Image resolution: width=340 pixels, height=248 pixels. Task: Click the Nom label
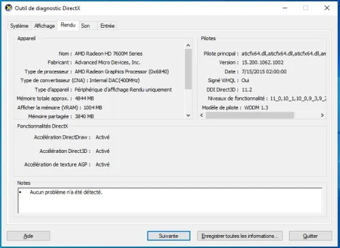tap(65, 54)
